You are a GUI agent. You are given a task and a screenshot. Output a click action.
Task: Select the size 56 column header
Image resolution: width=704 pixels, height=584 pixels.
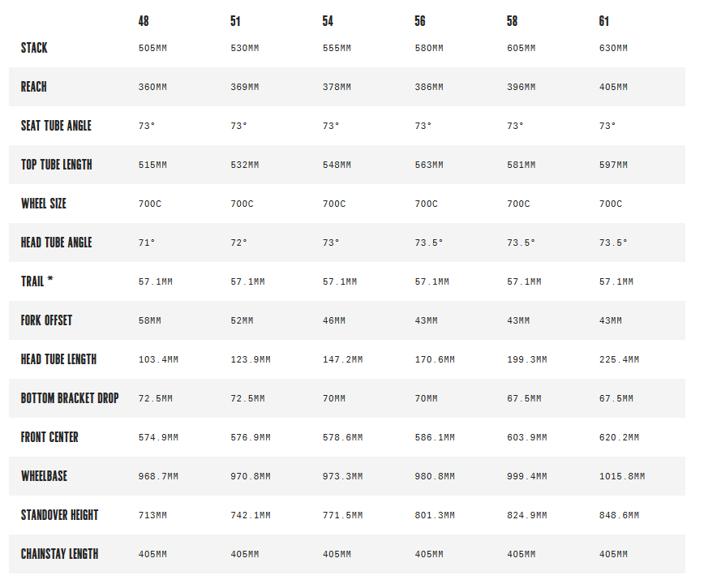pyautogui.click(x=420, y=21)
